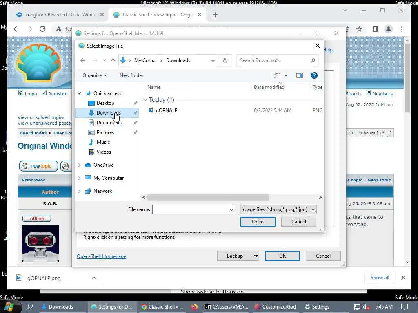The width and height of the screenshot is (418, 313).
Task: Select Music in the navigation pane
Action: [x=103, y=142]
